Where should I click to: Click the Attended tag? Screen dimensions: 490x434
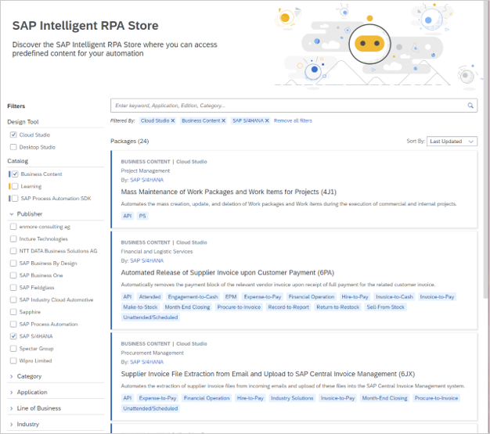click(150, 297)
